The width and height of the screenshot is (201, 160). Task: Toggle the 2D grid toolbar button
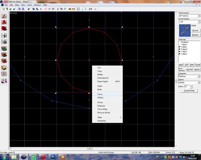tap(4, 9)
